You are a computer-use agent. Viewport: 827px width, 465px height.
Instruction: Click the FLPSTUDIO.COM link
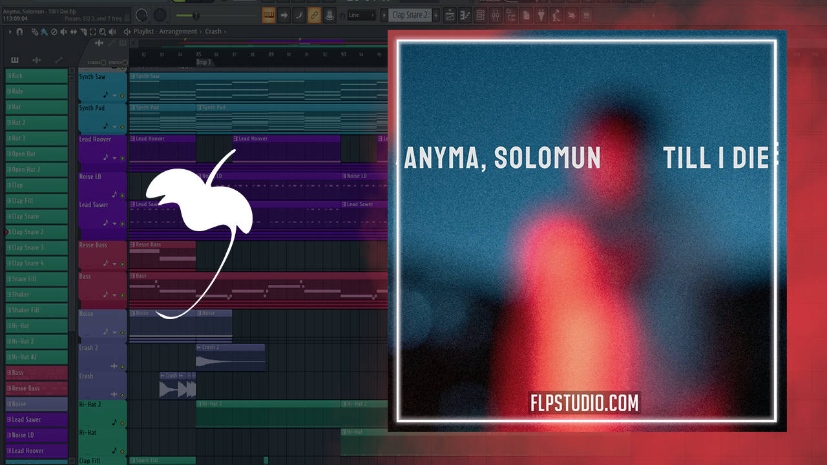click(x=585, y=404)
